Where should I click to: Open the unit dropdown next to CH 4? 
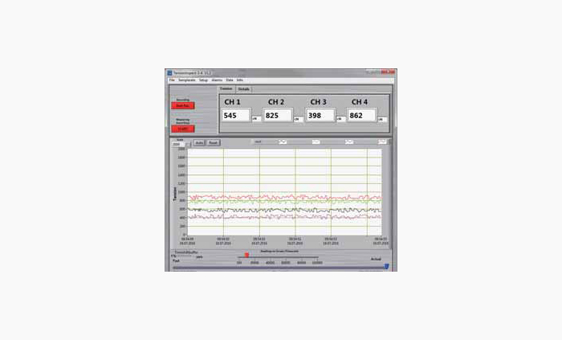click(x=382, y=119)
